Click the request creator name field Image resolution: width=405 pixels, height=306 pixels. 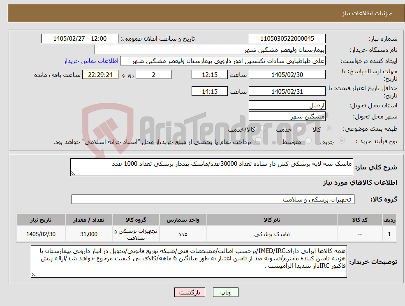[222, 61]
